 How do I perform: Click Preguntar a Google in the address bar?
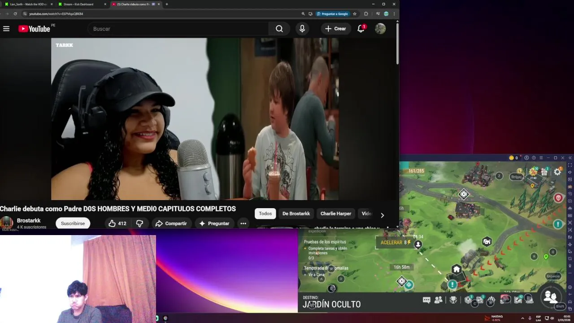pyautogui.click(x=332, y=14)
